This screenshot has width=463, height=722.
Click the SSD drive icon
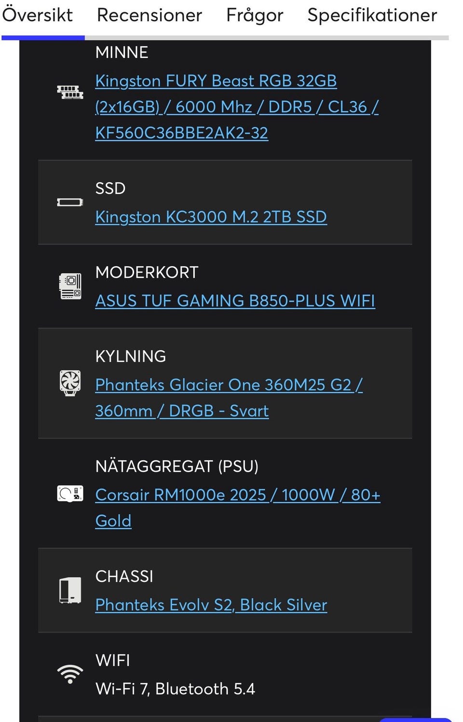pyautogui.click(x=70, y=202)
